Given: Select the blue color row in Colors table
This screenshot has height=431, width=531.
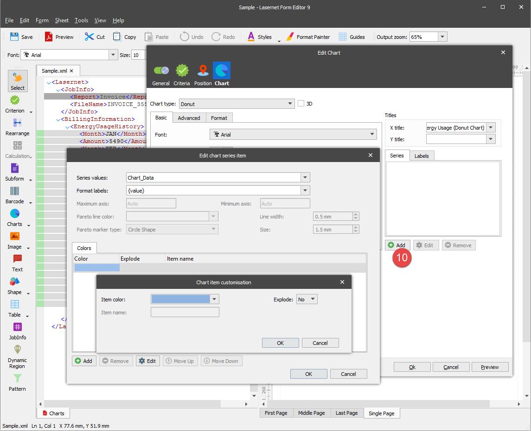Looking at the screenshot, I should (x=219, y=268).
